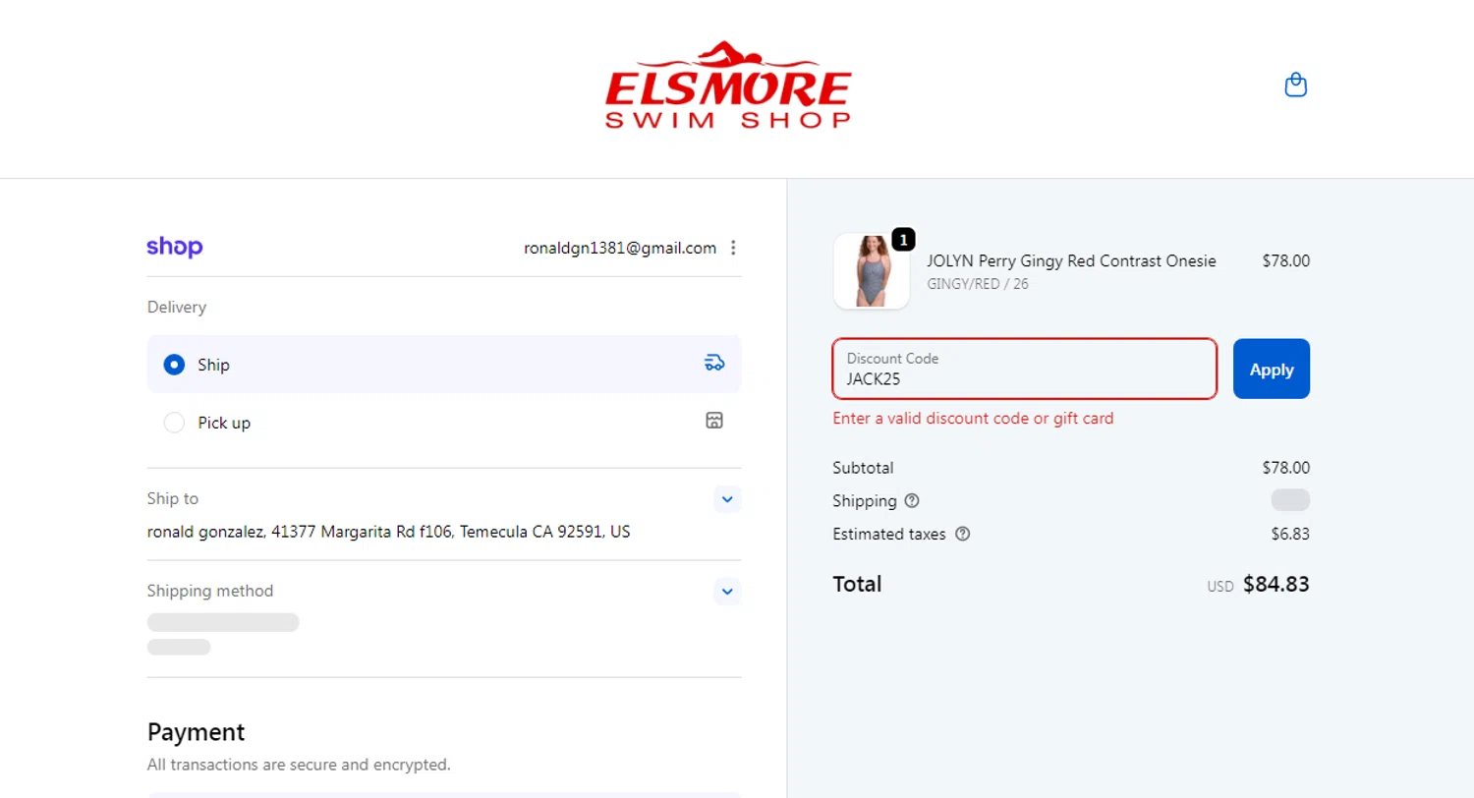Click the product price $78.00 beside item
The image size is (1474, 798).
(x=1286, y=261)
